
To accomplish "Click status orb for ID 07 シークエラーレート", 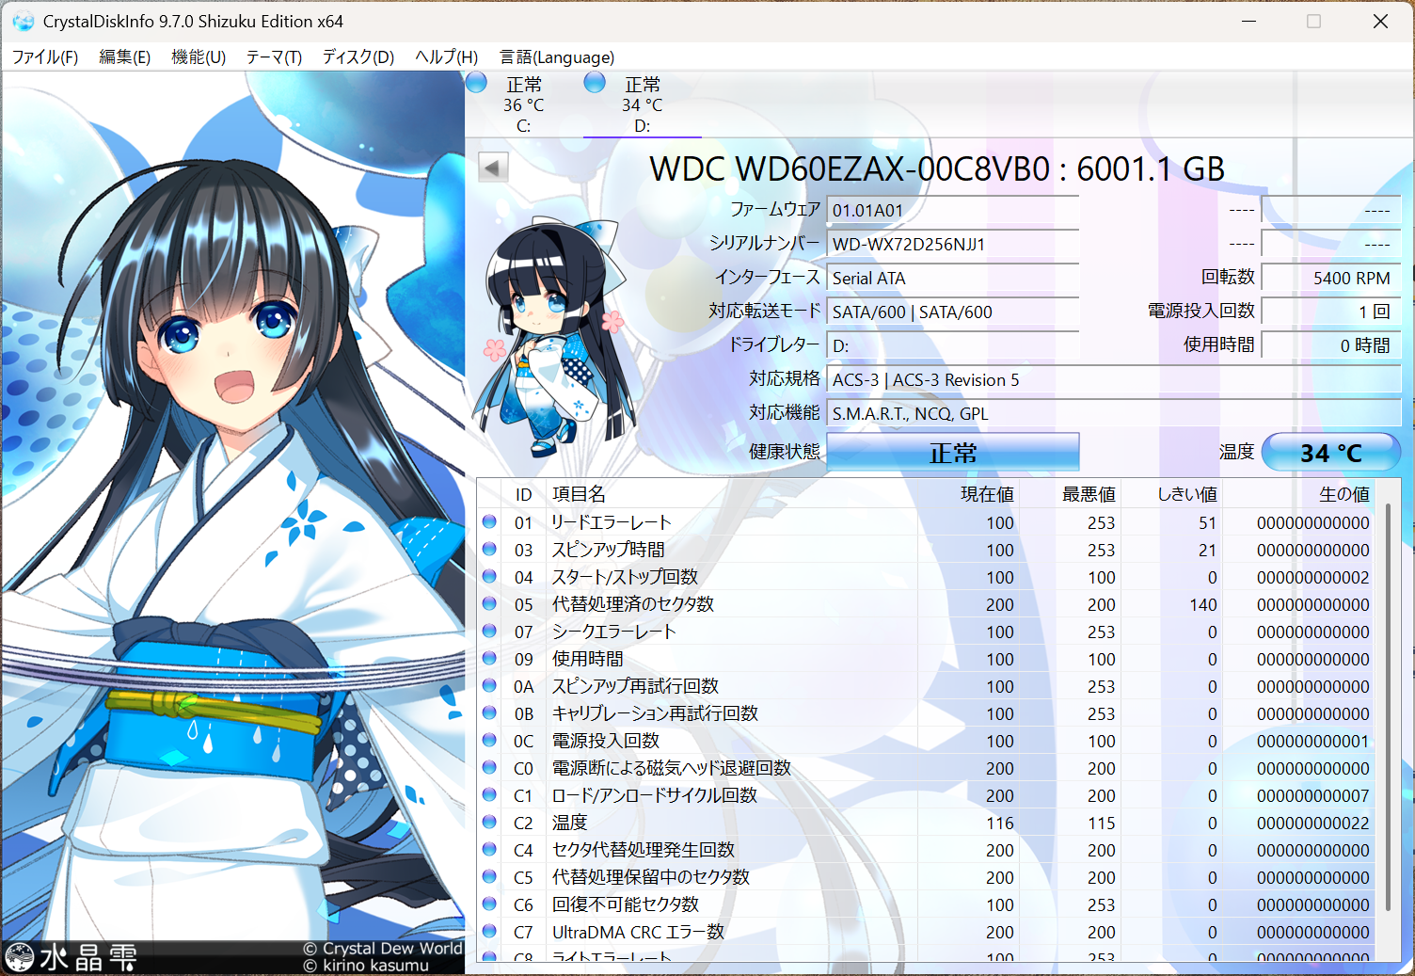I will [x=489, y=631].
